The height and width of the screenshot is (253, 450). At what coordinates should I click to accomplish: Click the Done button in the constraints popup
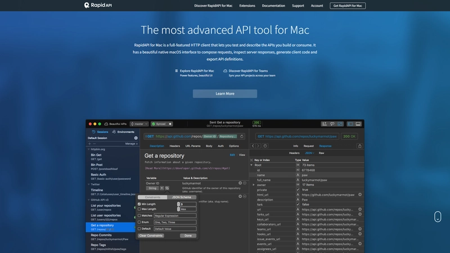click(x=188, y=236)
